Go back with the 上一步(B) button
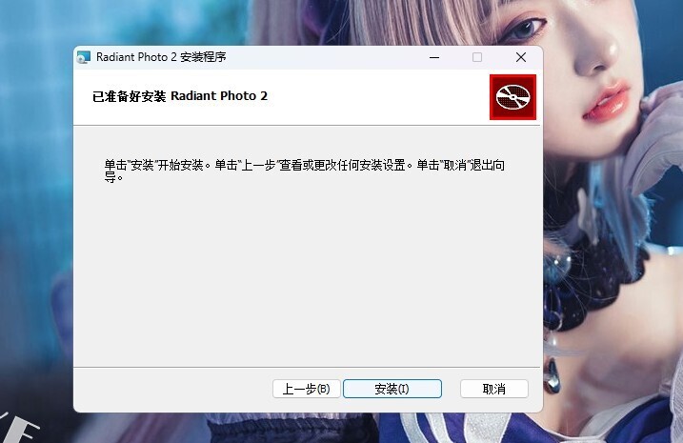 (306, 389)
